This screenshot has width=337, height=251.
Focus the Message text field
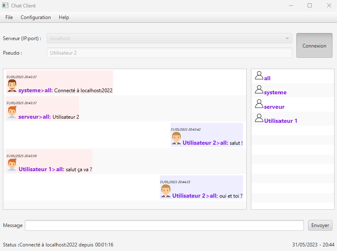164,225
